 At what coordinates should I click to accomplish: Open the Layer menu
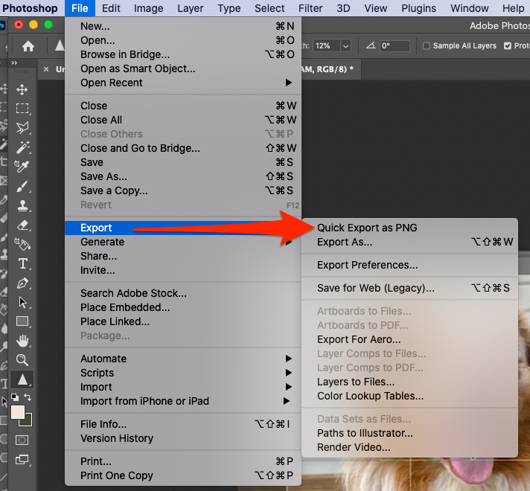pos(191,8)
